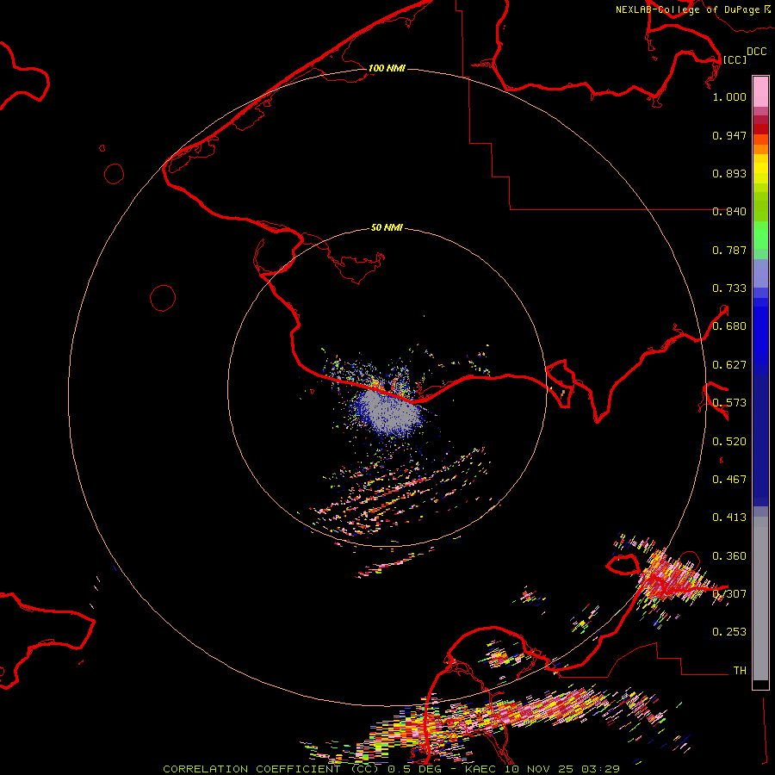Click the 0.840 color scale value
Viewport: 775px width, 775px height.
729,212
